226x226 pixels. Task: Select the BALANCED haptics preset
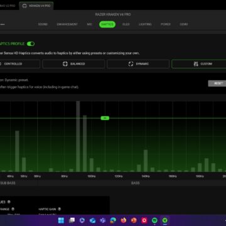click(x=73, y=64)
